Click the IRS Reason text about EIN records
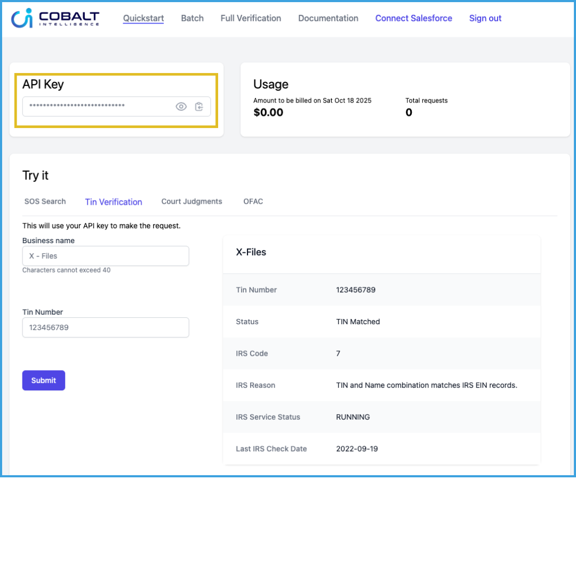Image resolution: width=576 pixels, height=576 pixels. [427, 385]
